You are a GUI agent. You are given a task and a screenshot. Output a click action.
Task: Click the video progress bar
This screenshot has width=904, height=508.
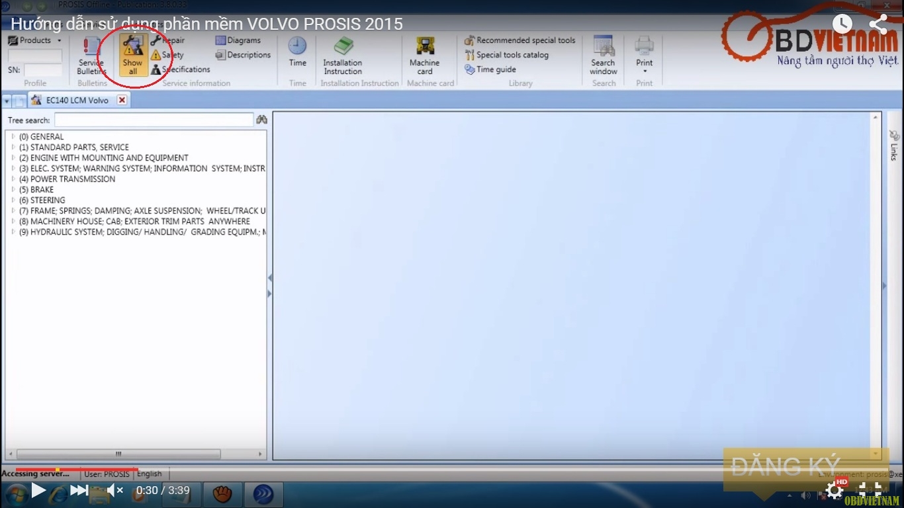[452, 470]
